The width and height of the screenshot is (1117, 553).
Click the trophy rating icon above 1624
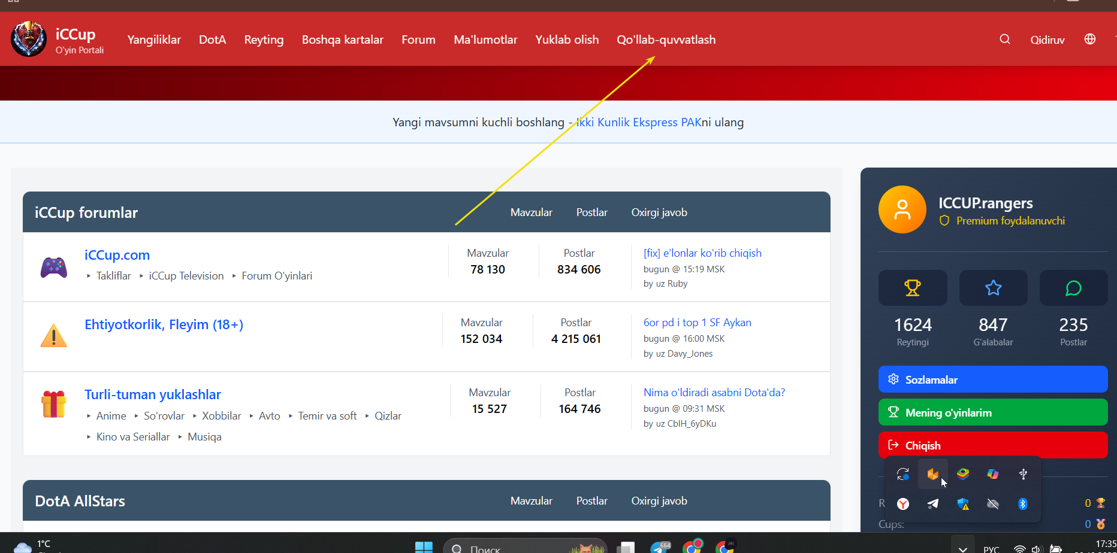[x=913, y=288]
